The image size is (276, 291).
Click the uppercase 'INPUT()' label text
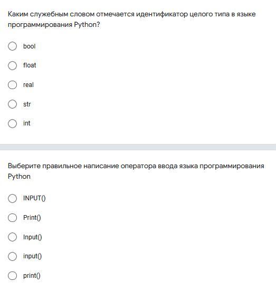(34, 198)
